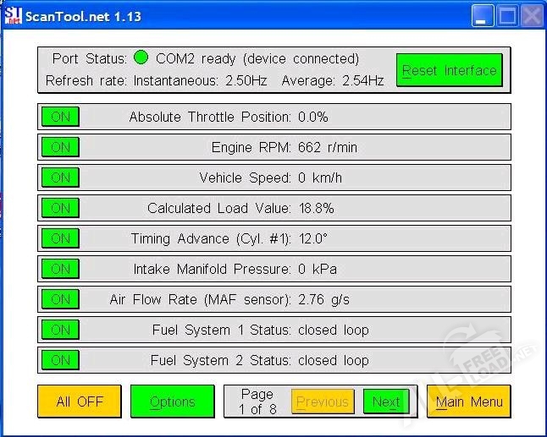The height and width of the screenshot is (437, 547).
Task: Disable Vehicle Speed sensor reading
Action: (x=60, y=178)
